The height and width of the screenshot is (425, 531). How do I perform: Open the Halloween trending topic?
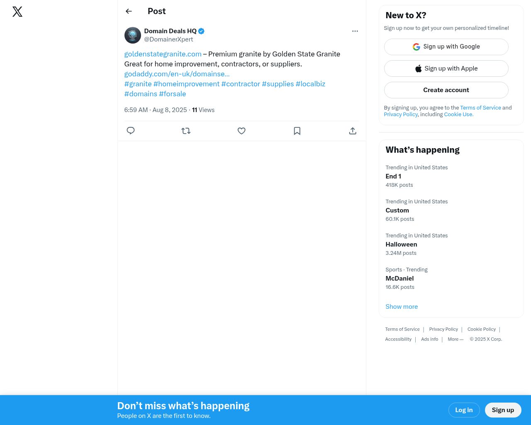click(401, 244)
